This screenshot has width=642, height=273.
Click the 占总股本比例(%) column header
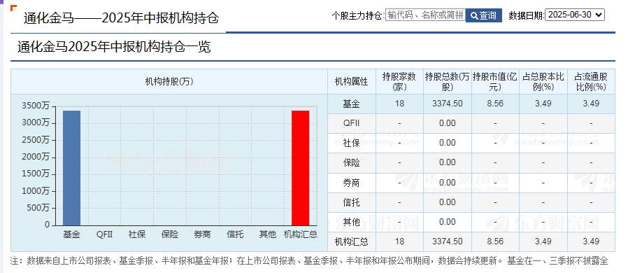tap(543, 82)
